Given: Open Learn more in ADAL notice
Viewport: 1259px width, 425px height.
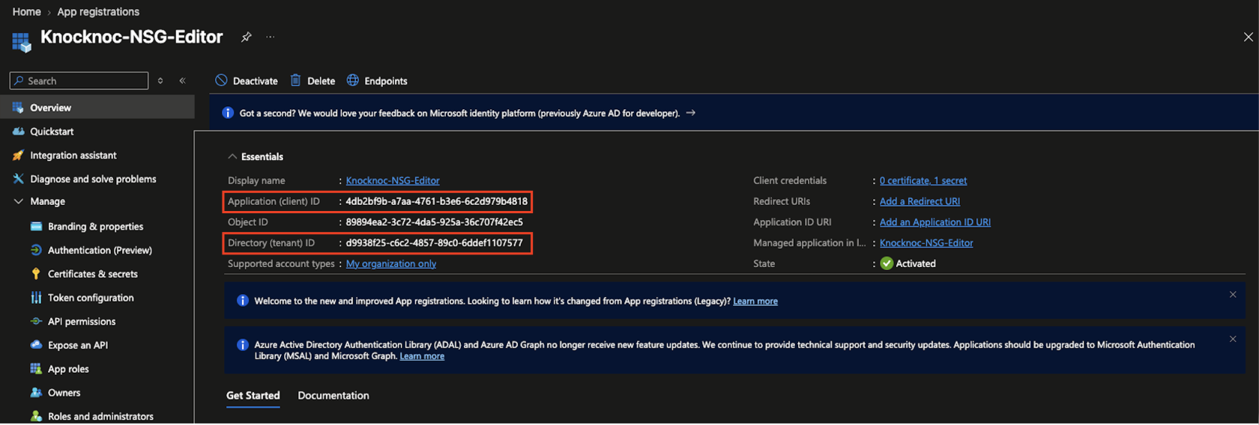Looking at the screenshot, I should click(x=422, y=356).
